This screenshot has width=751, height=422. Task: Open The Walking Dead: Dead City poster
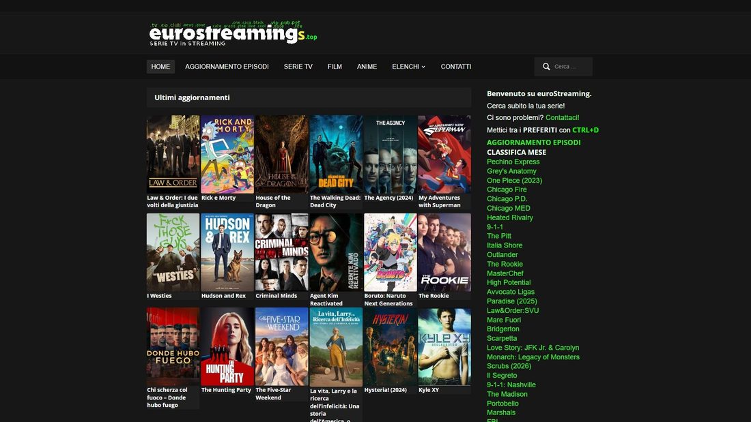tap(336, 154)
